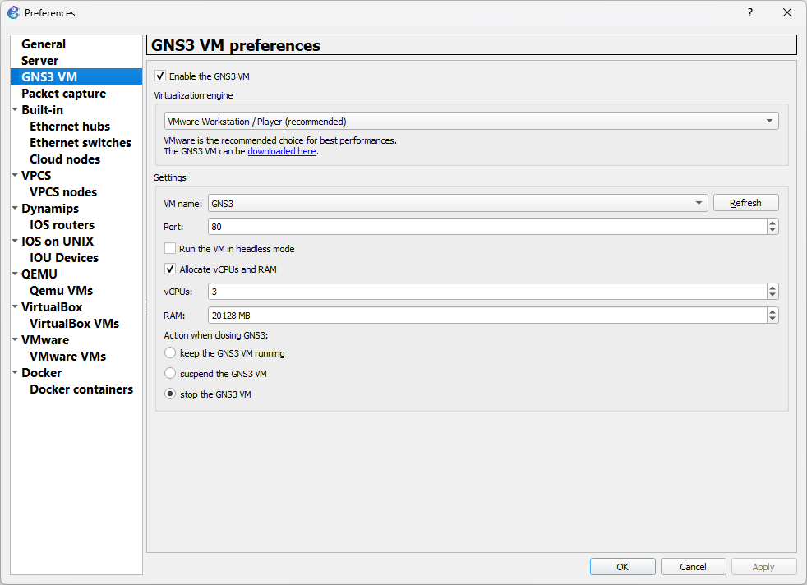This screenshot has height=585, width=807.
Task: Click the Help question mark icon
Action: click(748, 12)
